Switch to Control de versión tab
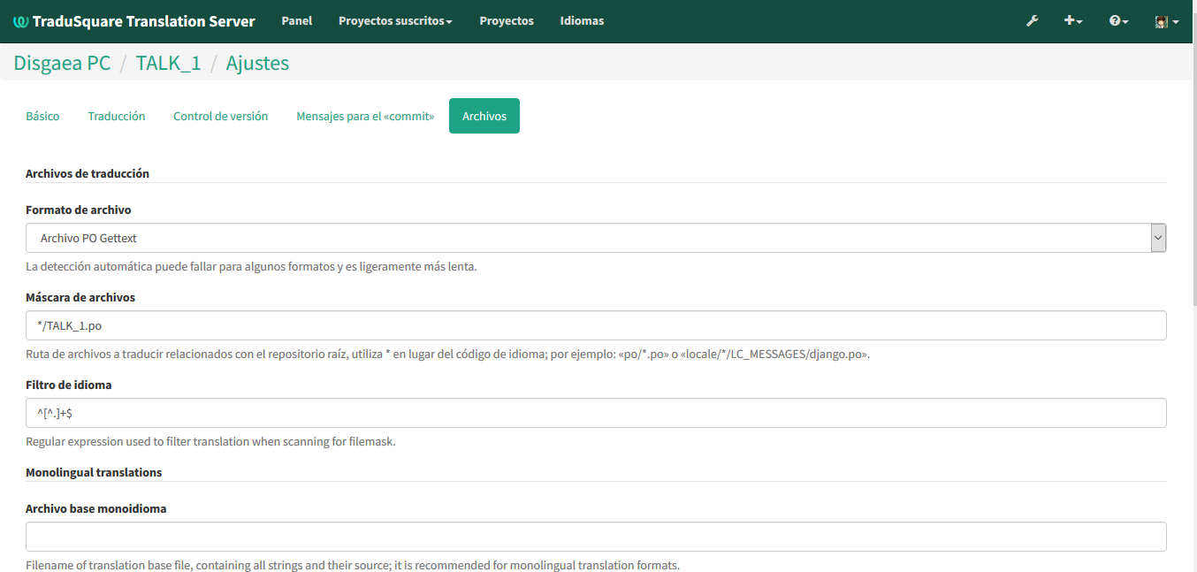This screenshot has width=1197, height=572. click(x=221, y=116)
